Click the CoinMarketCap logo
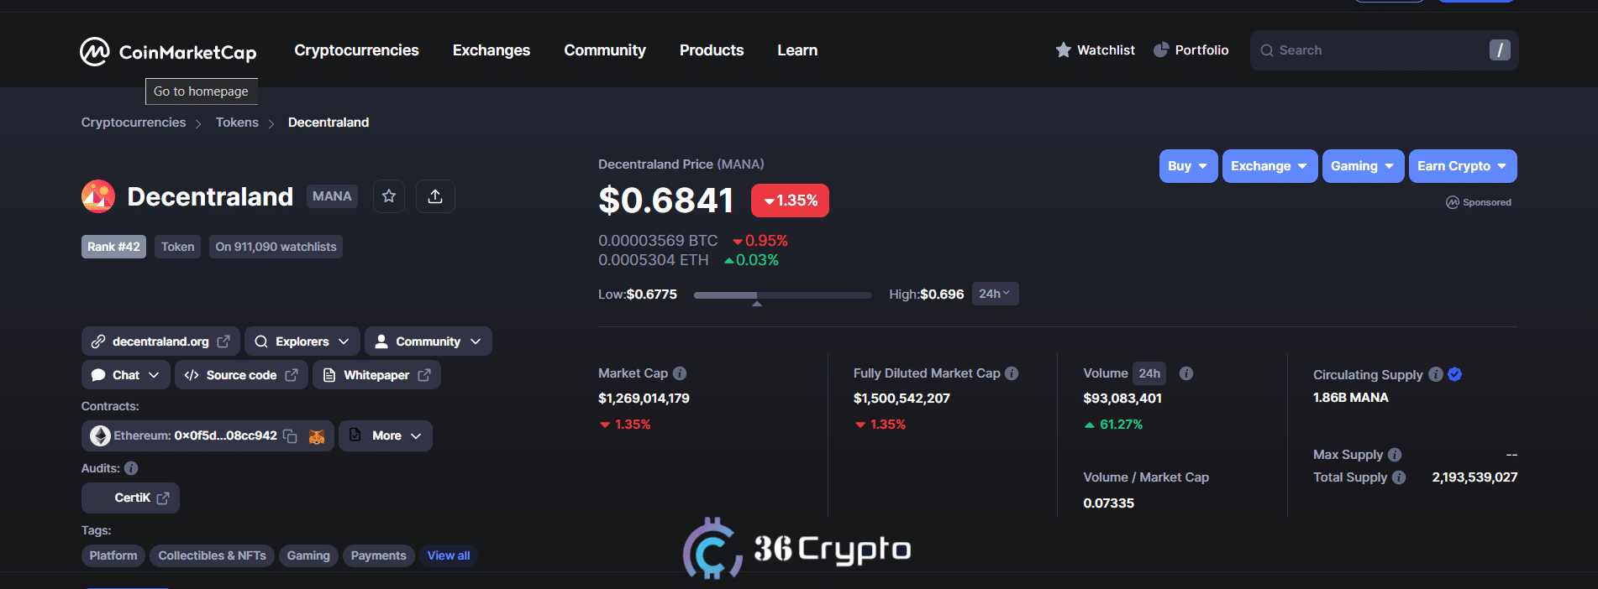The image size is (1598, 589). [168, 51]
